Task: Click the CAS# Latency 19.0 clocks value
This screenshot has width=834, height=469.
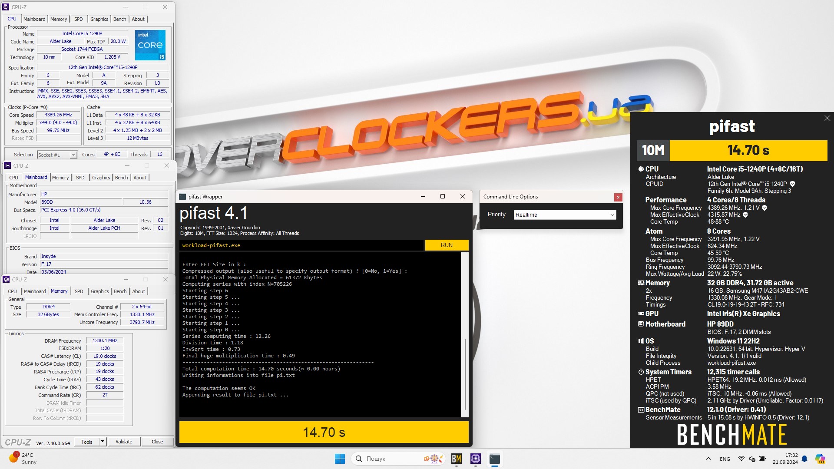Action: (x=105, y=357)
